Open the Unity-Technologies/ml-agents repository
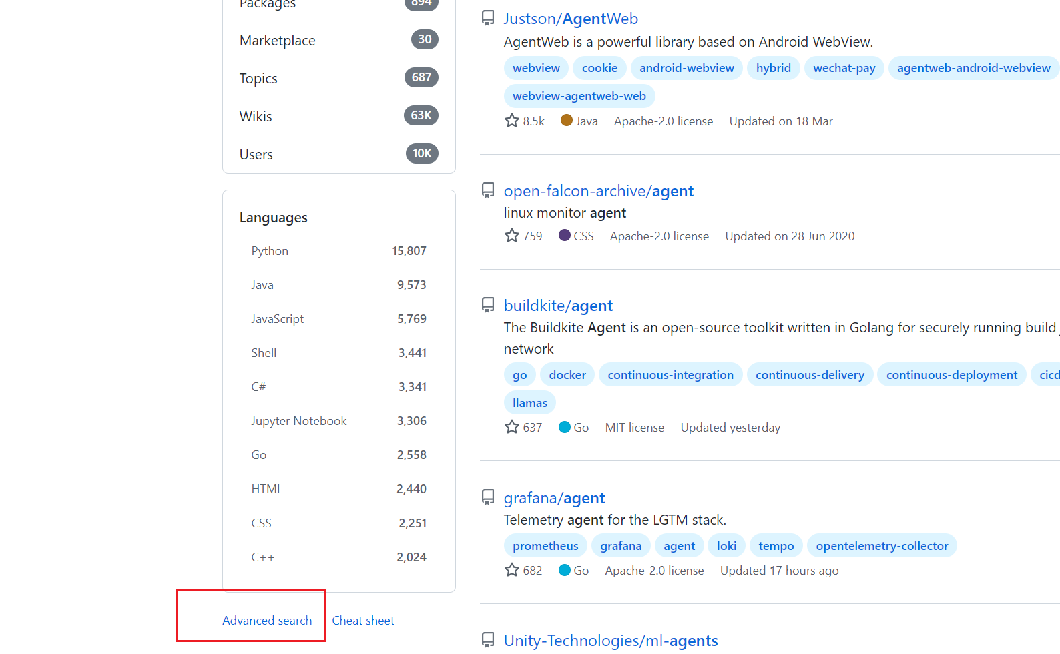 pyautogui.click(x=611, y=641)
